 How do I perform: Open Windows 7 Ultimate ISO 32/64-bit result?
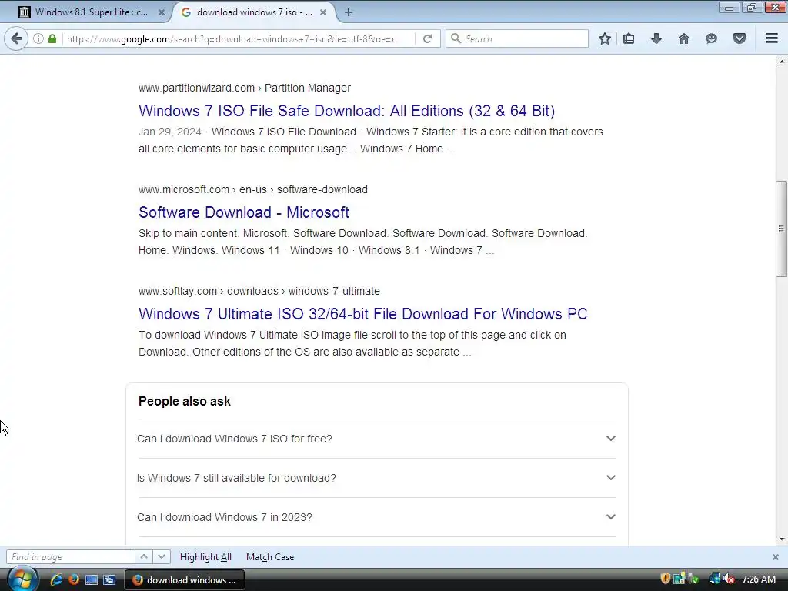(x=363, y=314)
